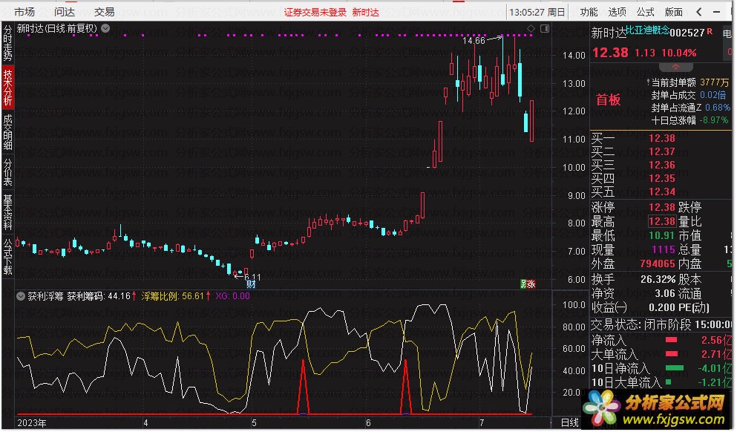Open the 版面 menu

pos(673,12)
